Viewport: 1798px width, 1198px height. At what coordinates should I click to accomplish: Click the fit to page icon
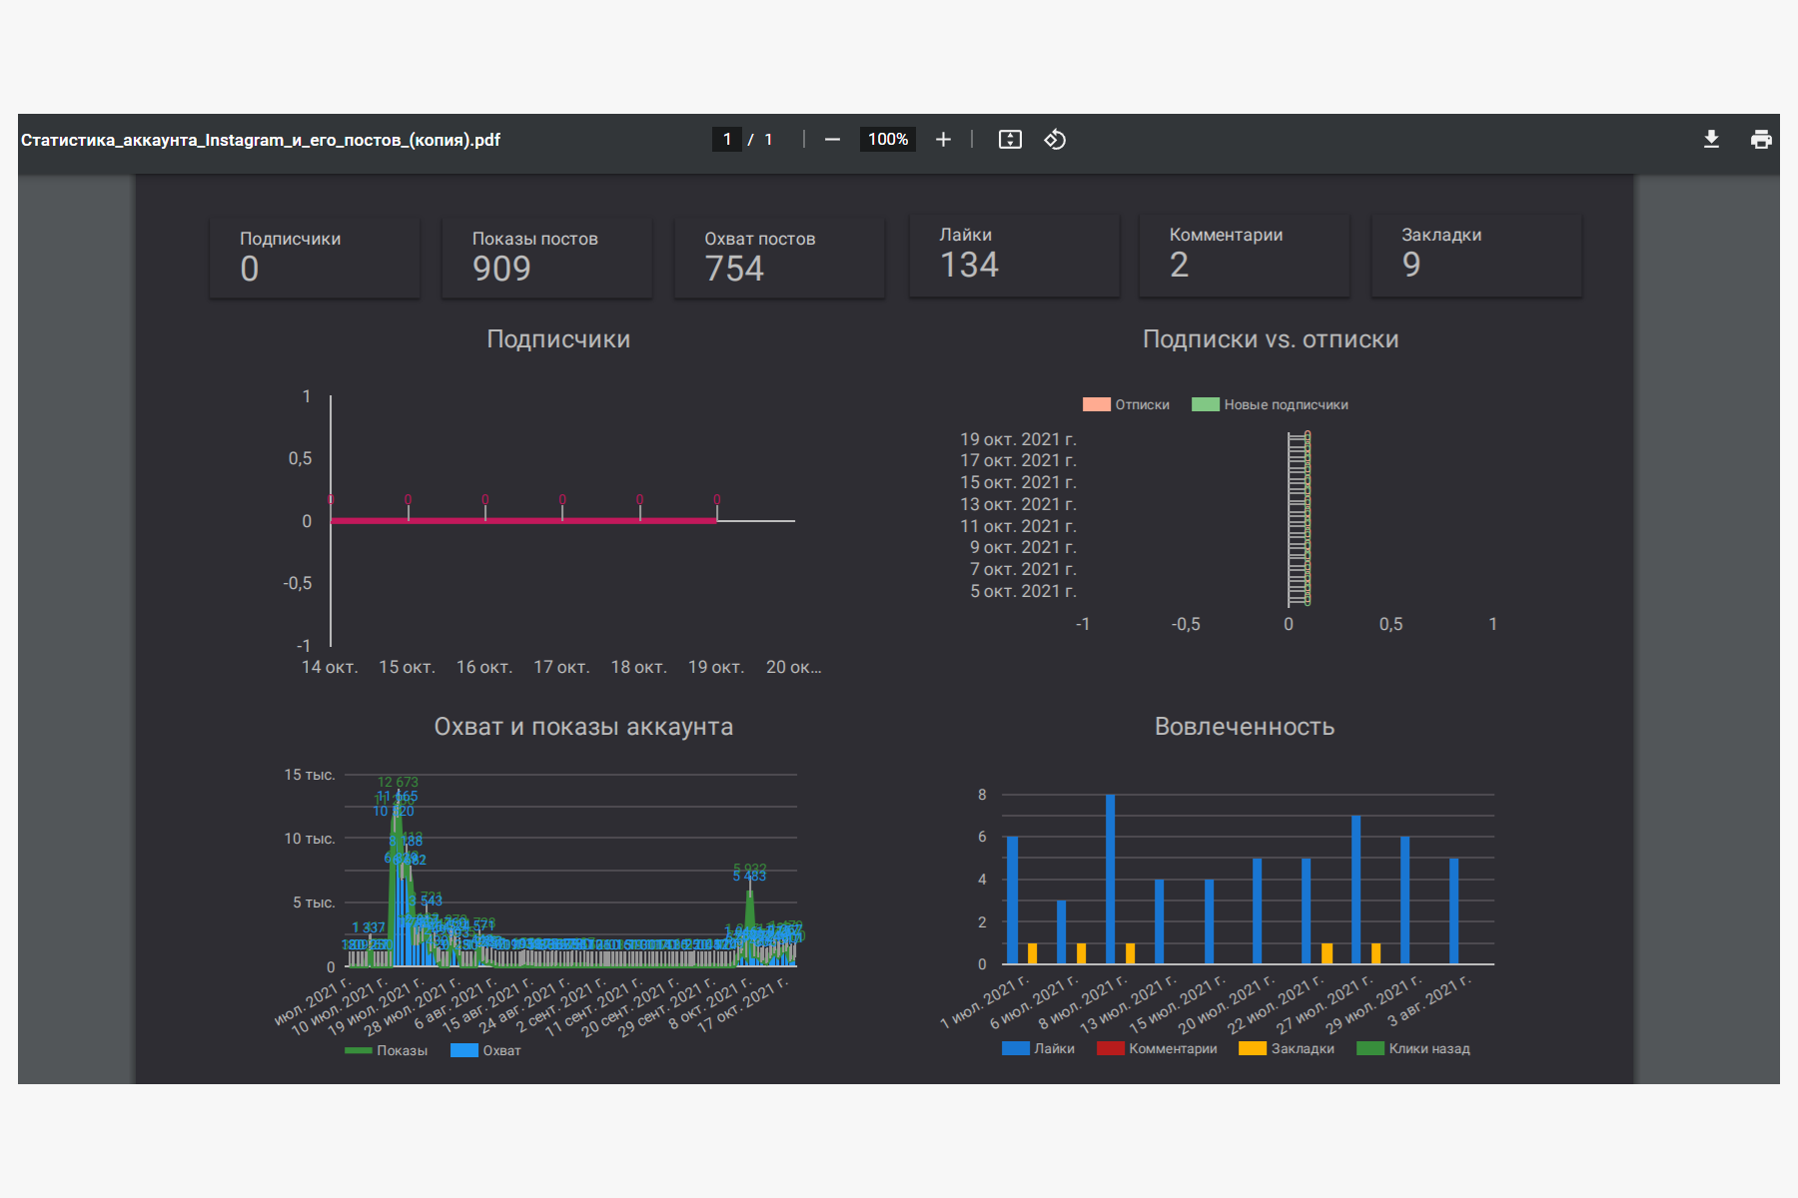pos(1010,140)
